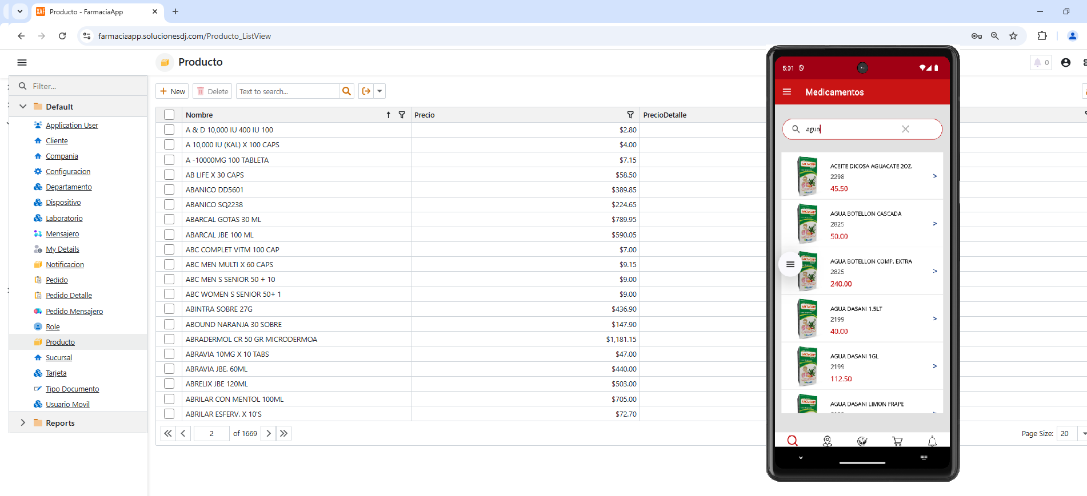
Task: Tap the cart tab in phone bottom bar
Action: click(x=897, y=440)
